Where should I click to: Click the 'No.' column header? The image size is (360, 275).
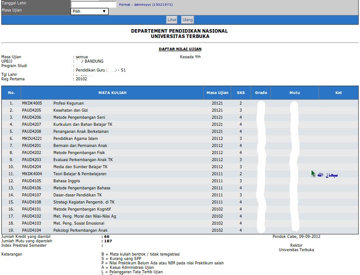point(11,93)
